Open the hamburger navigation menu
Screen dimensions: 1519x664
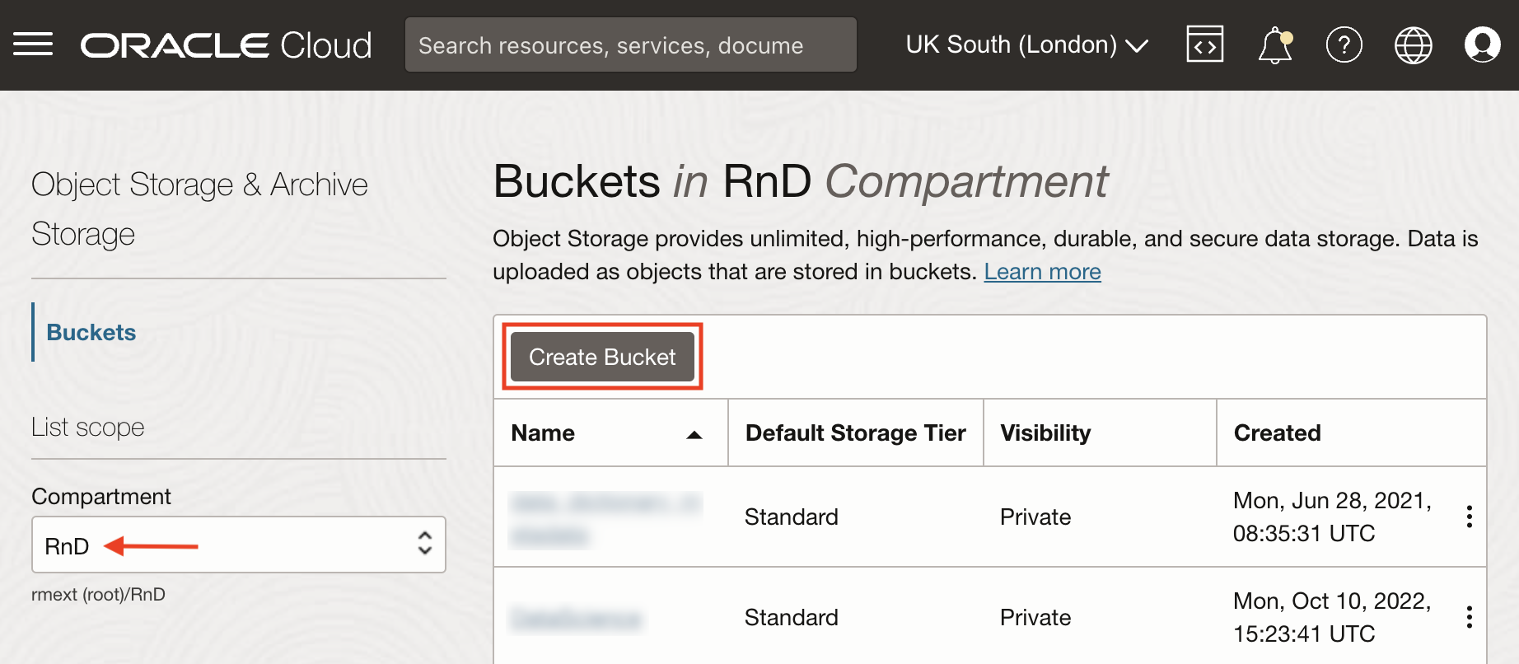click(33, 44)
